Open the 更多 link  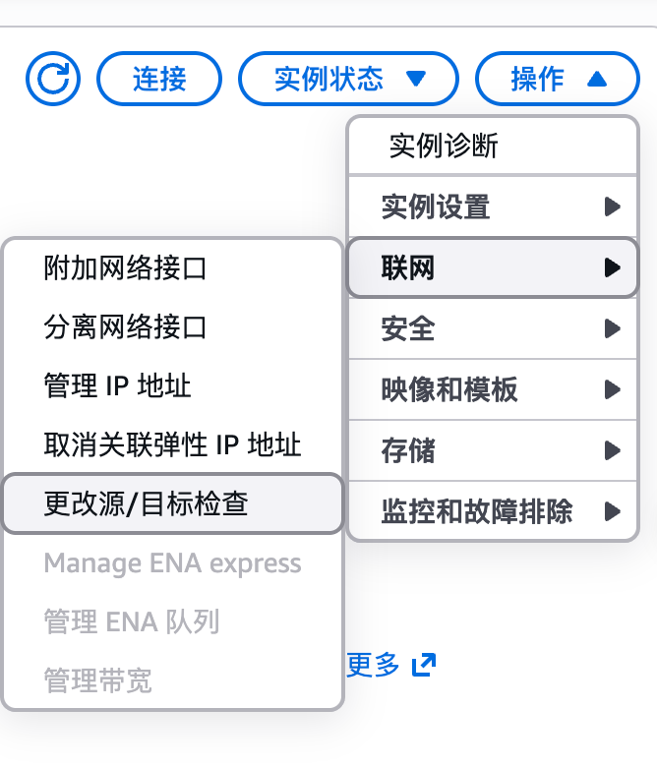pyautogui.click(x=374, y=665)
